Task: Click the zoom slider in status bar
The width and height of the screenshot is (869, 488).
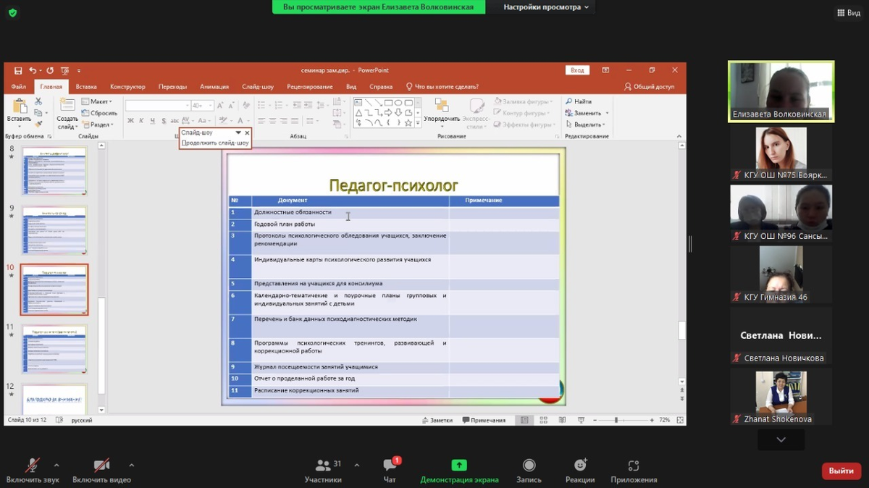Action: [x=616, y=420]
